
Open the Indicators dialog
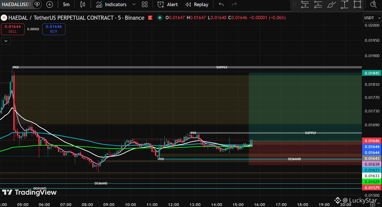[111, 4]
